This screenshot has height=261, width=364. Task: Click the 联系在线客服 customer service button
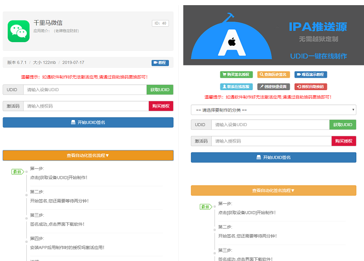pyautogui.click(x=236, y=86)
